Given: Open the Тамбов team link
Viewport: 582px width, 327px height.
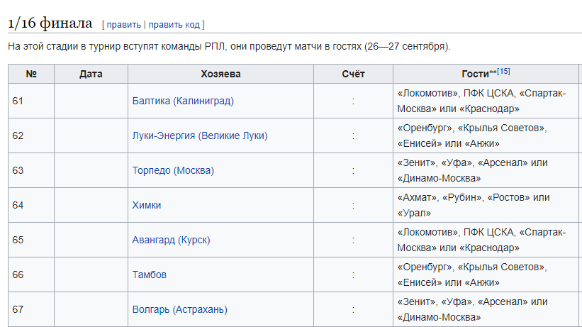Looking at the screenshot, I should pos(149,275).
